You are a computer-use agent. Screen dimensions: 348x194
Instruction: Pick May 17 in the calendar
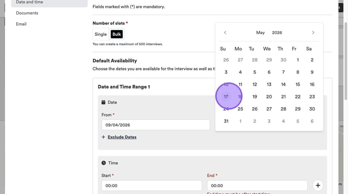pyautogui.click(x=226, y=97)
